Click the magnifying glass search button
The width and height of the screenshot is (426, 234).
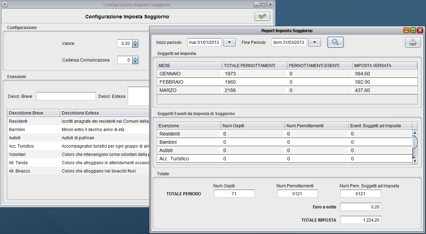pyautogui.click(x=335, y=42)
